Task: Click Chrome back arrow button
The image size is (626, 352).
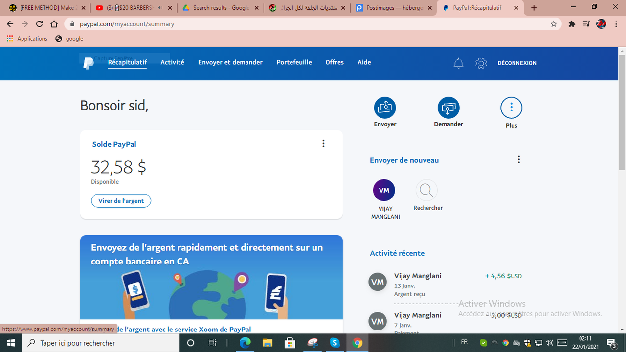Action: tap(10, 24)
